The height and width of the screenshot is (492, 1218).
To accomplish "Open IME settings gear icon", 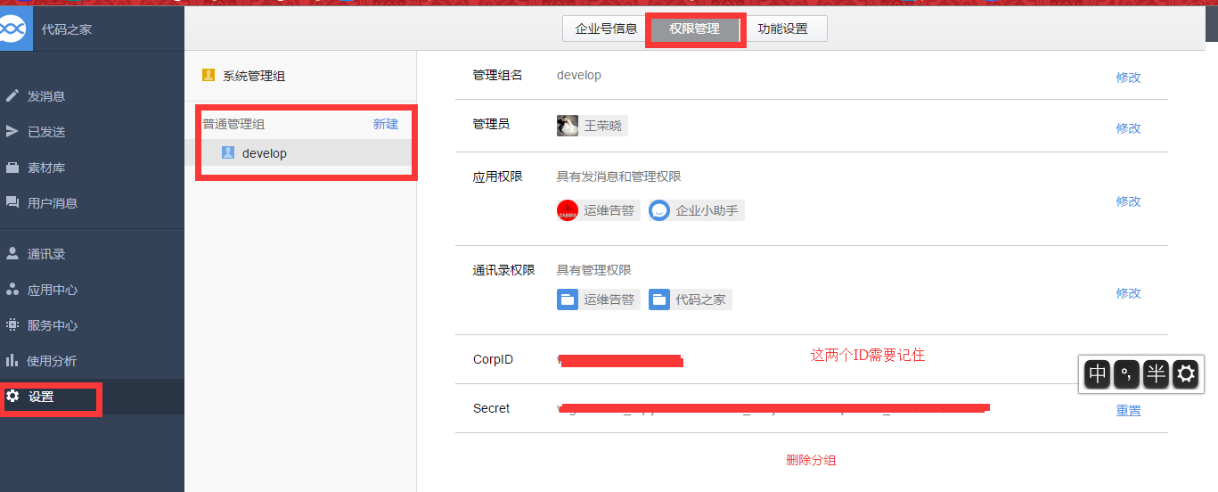I will click(1185, 373).
